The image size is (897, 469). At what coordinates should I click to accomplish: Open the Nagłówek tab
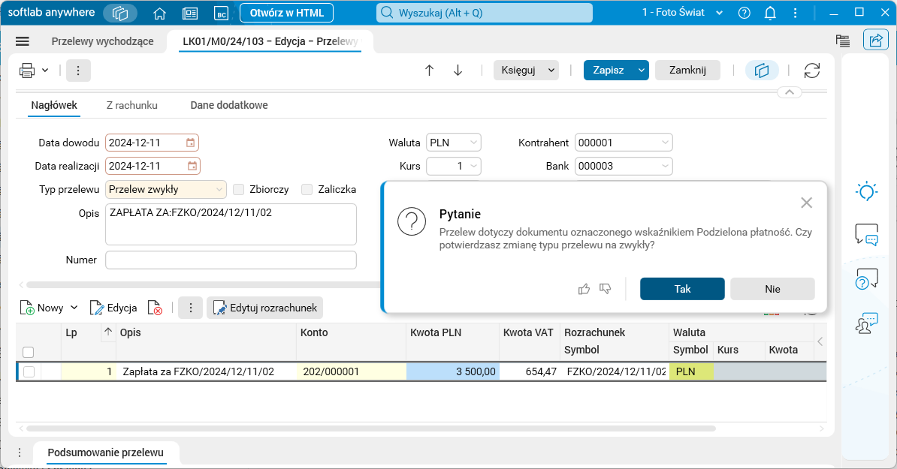pyautogui.click(x=54, y=105)
